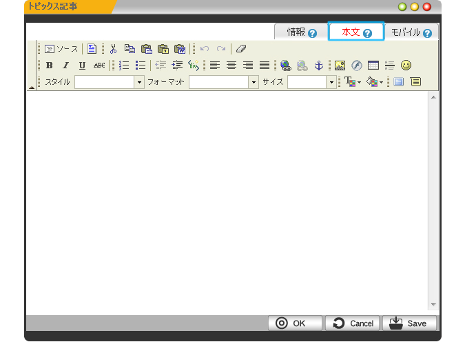Toggle the Source (ソース) view button
This screenshot has width=465, height=342.
pos(61,49)
